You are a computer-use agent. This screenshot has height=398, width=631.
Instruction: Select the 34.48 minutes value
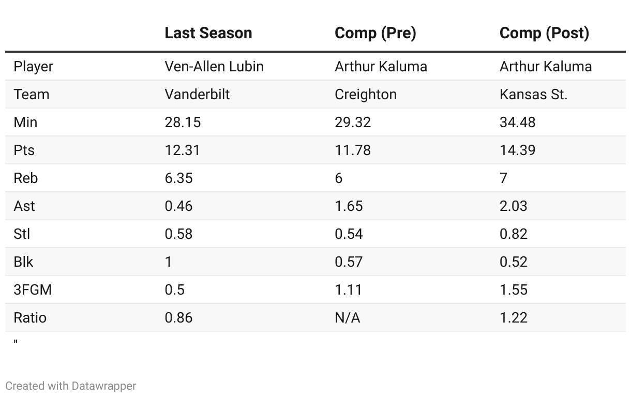pos(517,123)
